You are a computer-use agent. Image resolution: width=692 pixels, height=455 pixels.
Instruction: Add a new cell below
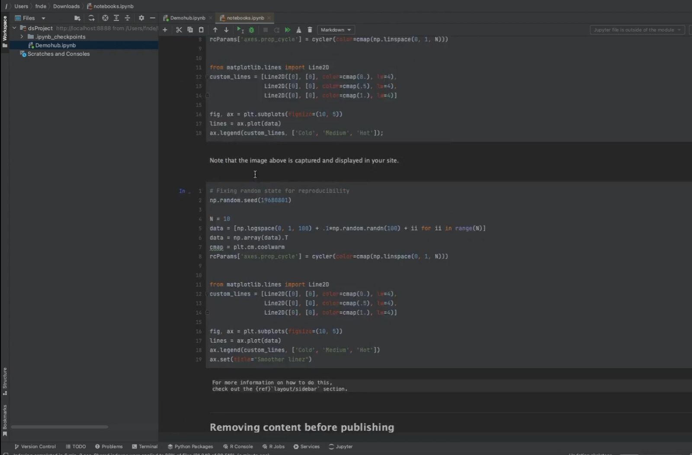(x=165, y=30)
